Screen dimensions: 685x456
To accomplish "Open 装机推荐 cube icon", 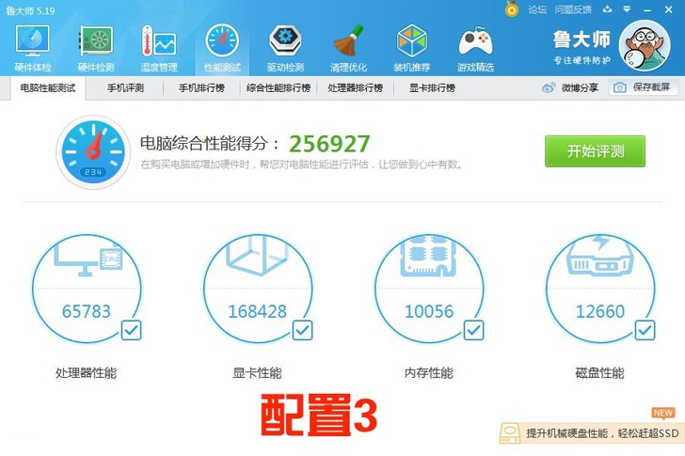I will 411,48.
